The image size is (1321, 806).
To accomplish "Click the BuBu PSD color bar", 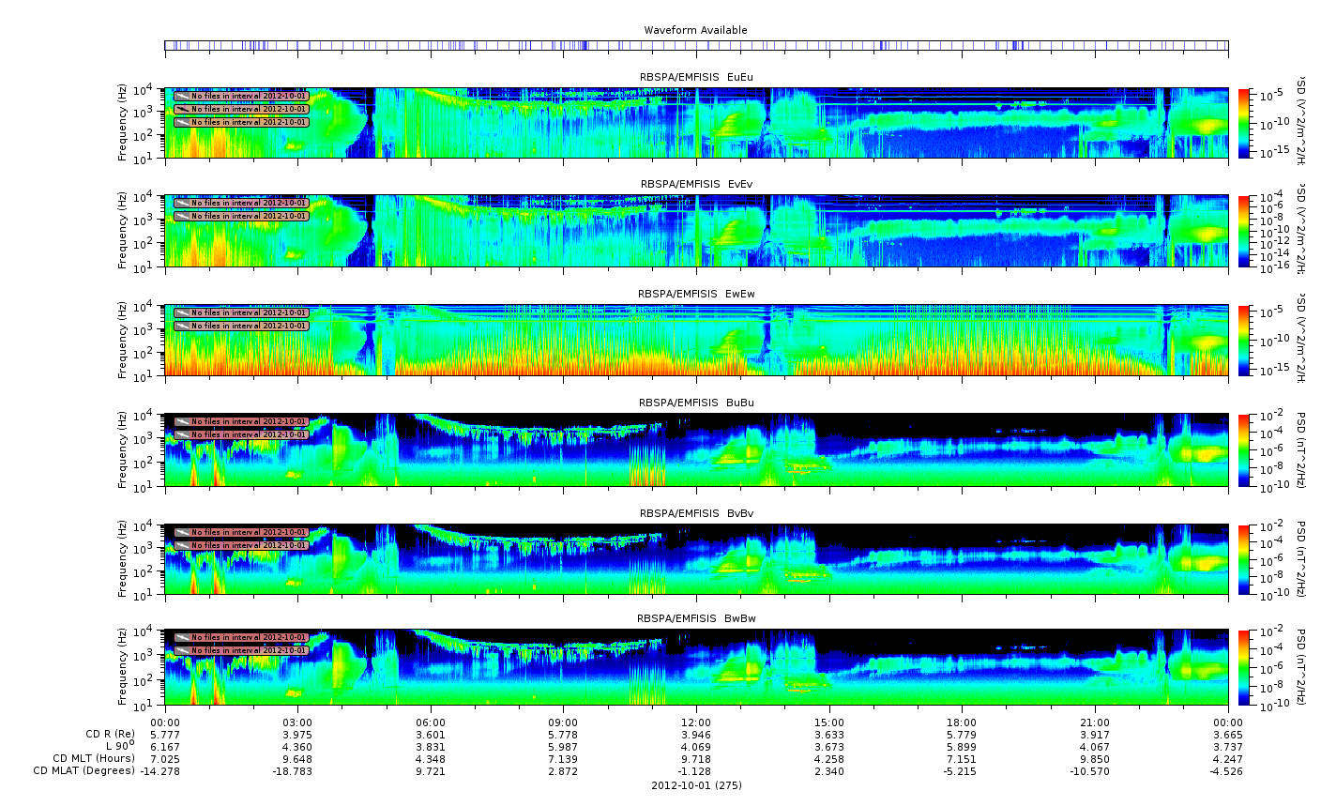I will pyautogui.click(x=1244, y=449).
